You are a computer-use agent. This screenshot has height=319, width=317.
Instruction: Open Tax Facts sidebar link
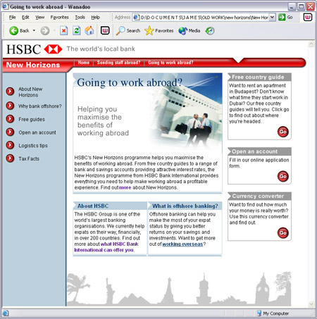point(29,158)
